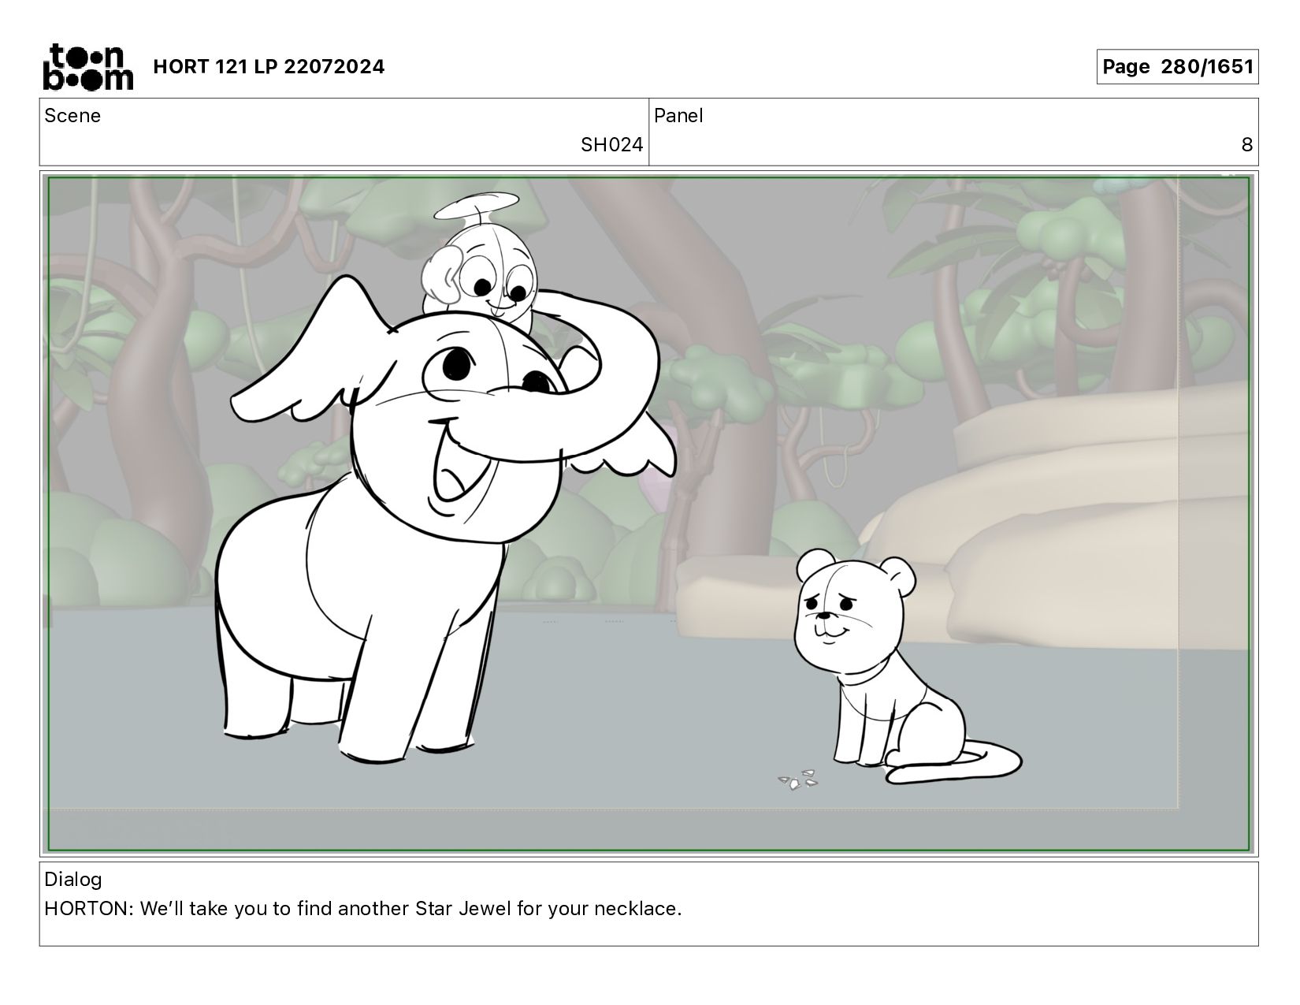Click the 'Scene' label
The height and width of the screenshot is (1005, 1300).
click(x=72, y=116)
